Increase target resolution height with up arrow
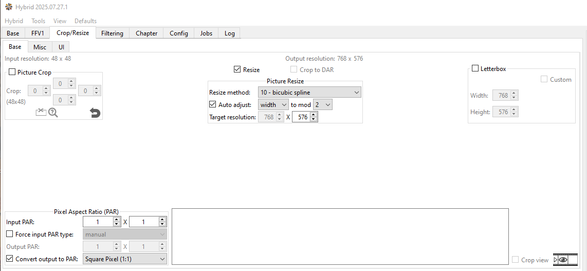The width and height of the screenshot is (587, 271). (x=314, y=115)
